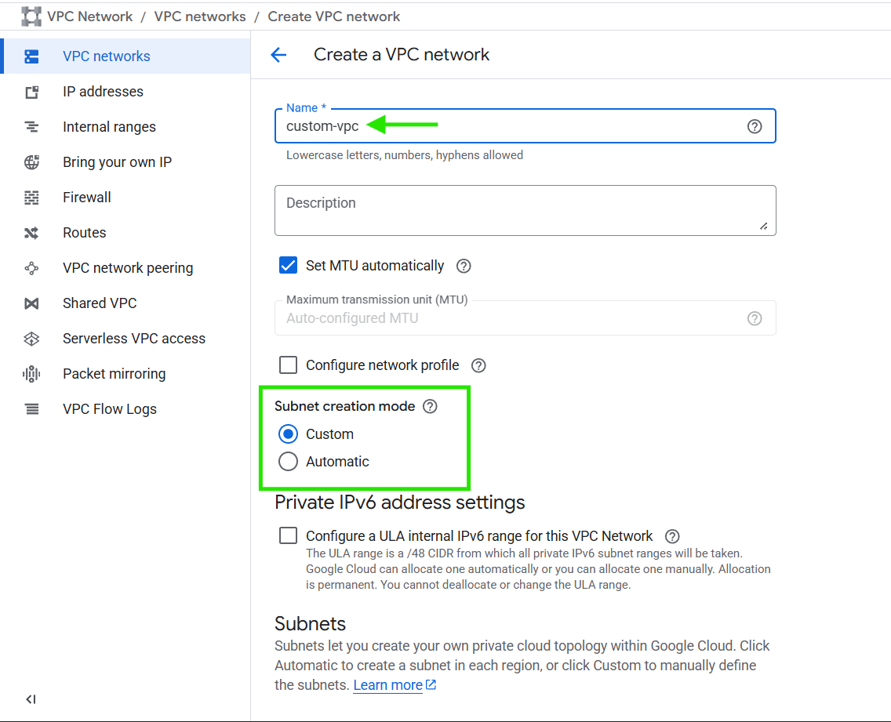891x722 pixels.
Task: Click the Shared VPC icon
Action: click(x=31, y=303)
